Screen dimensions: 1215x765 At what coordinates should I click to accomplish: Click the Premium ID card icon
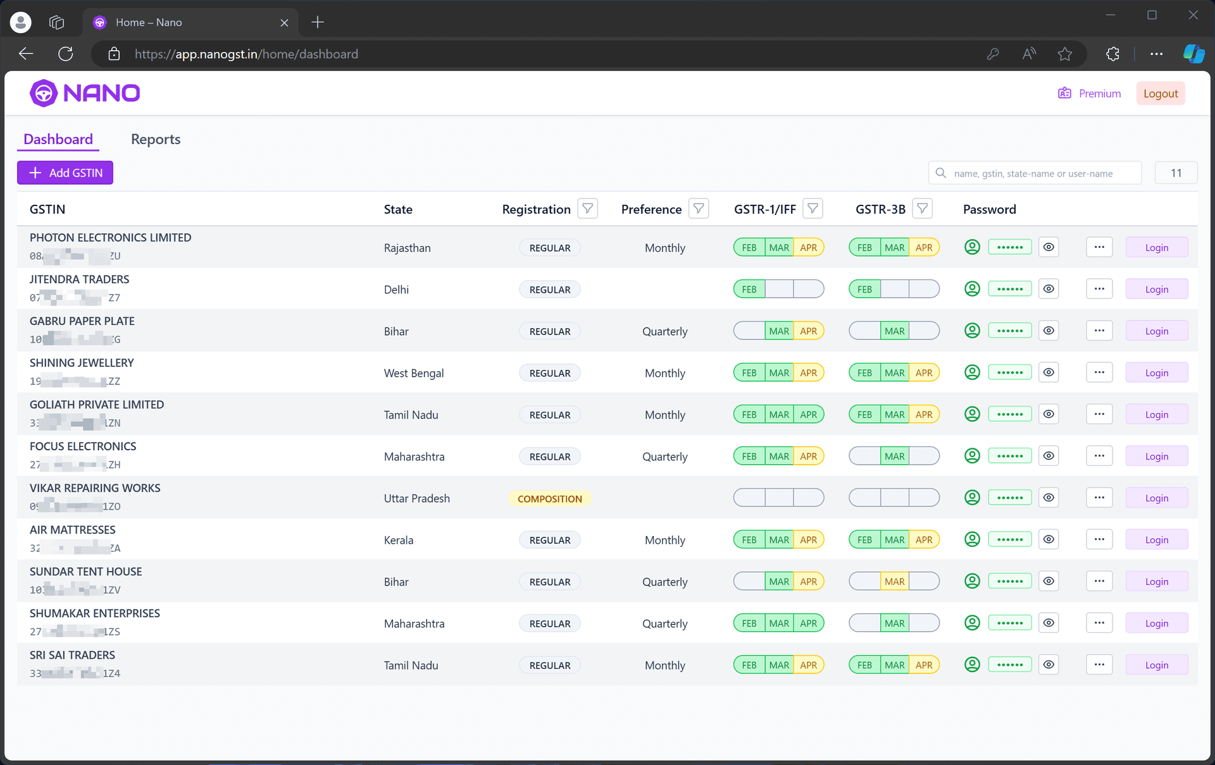point(1064,94)
